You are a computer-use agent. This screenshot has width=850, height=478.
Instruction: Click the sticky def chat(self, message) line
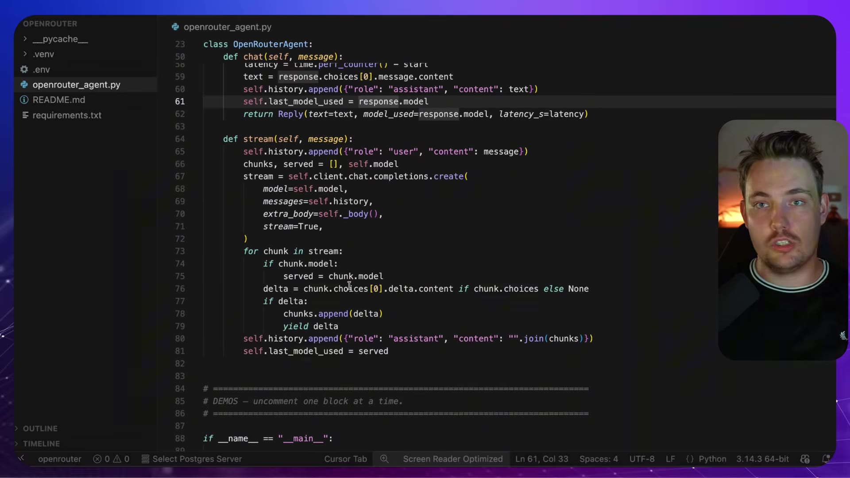[x=283, y=57]
